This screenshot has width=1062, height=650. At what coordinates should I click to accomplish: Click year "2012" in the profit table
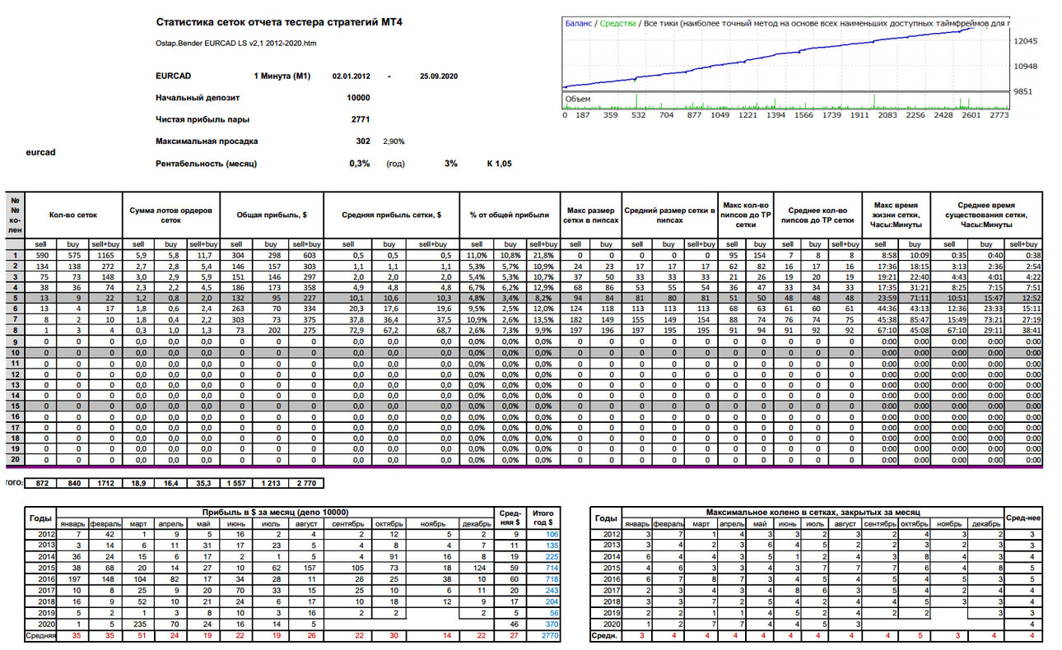[40, 534]
